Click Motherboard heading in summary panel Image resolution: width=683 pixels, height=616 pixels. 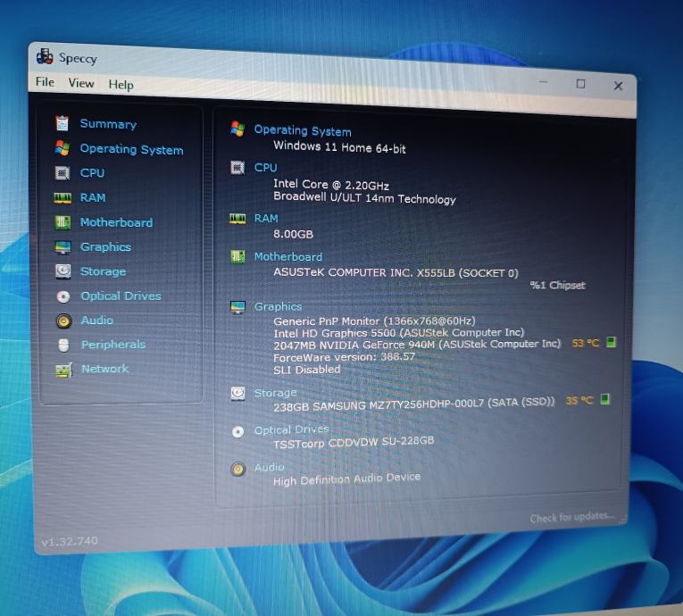coord(288,256)
